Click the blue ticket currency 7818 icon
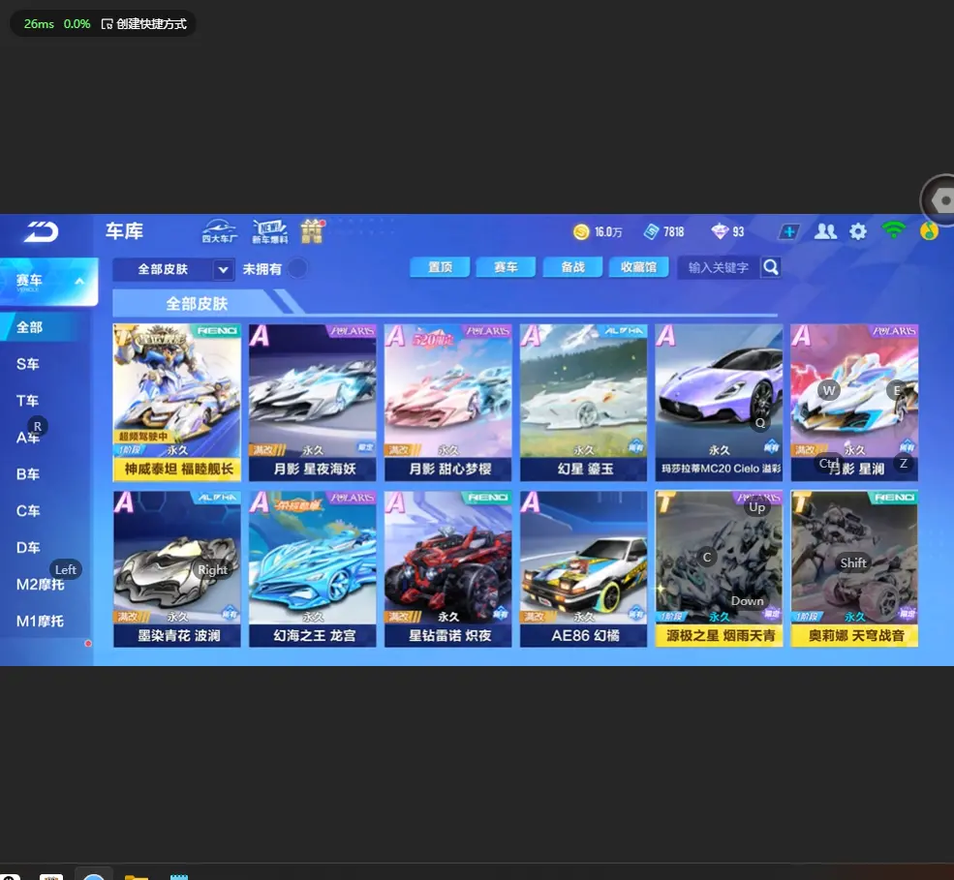The height and width of the screenshot is (880, 954). point(651,231)
